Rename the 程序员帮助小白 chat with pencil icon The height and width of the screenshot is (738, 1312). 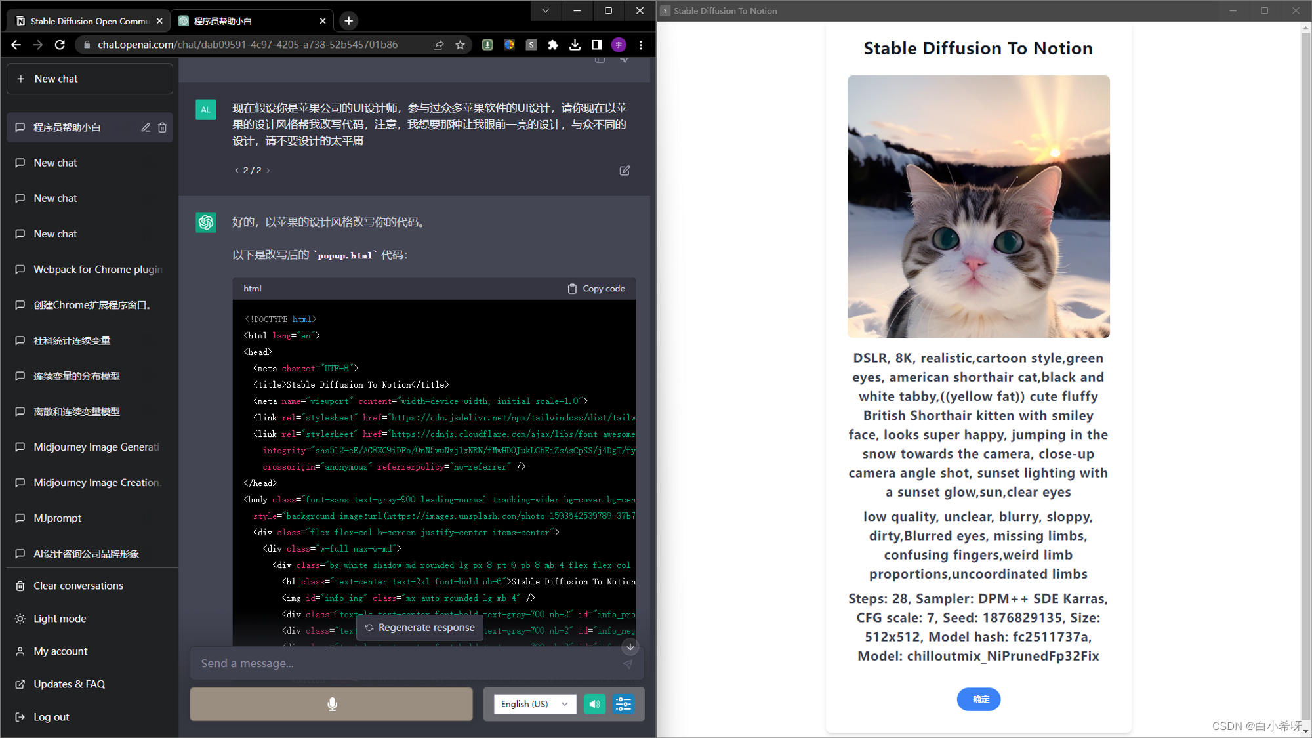146,127
